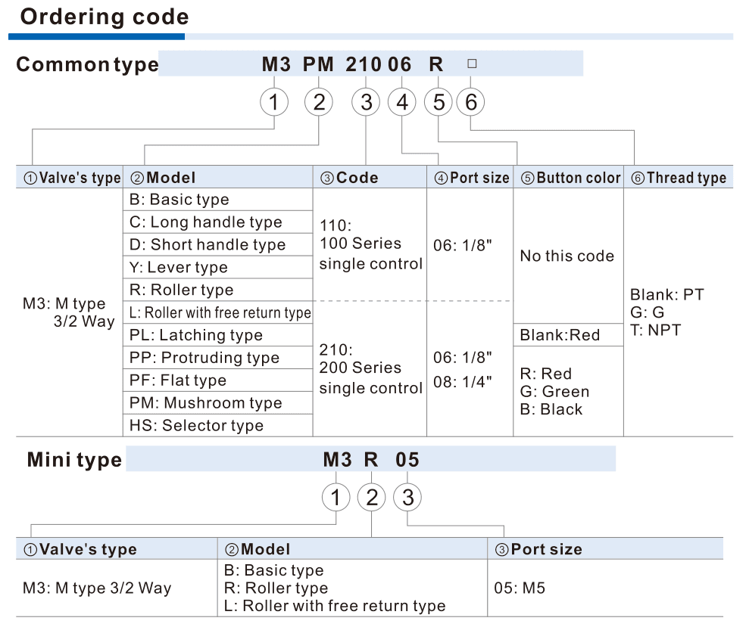Click circled number 3 under Common type
Screen dimensions: 746x624
tap(366, 102)
